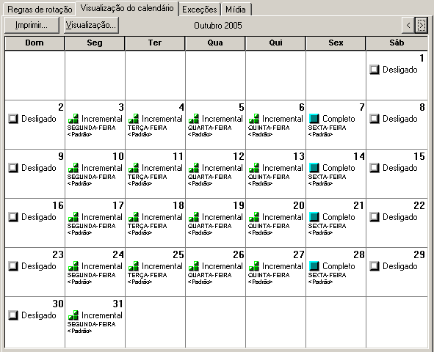434x352 pixels.
Task: Go to next month arrow
Action: point(421,26)
